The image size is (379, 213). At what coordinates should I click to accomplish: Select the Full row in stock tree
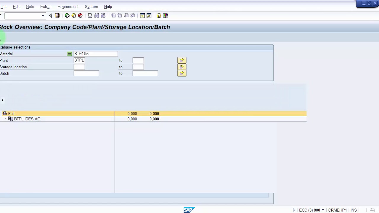153,114
